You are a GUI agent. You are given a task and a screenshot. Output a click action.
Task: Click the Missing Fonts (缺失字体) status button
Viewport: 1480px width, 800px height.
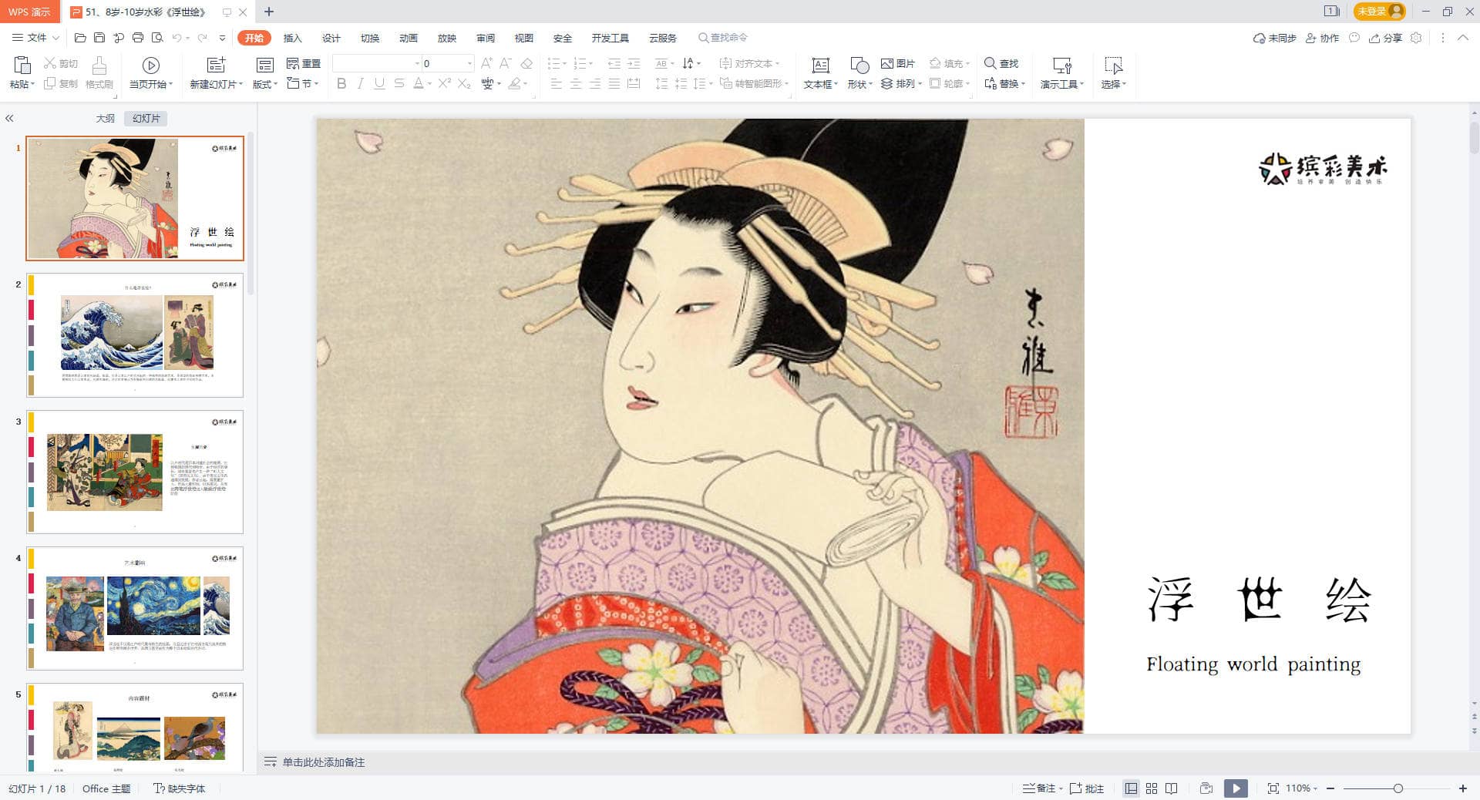click(179, 788)
